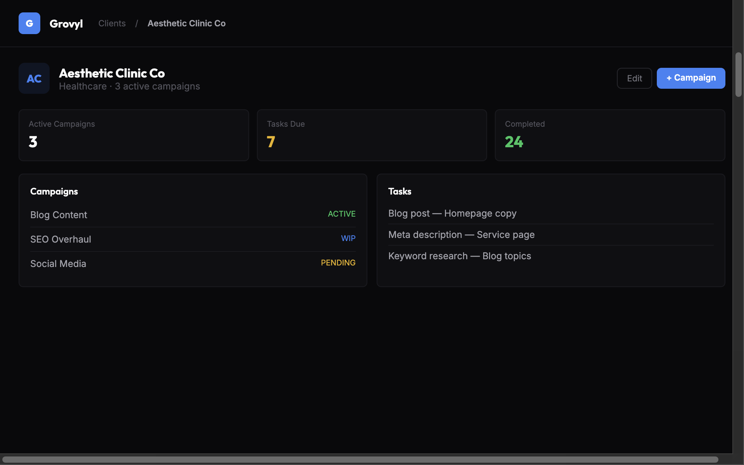The width and height of the screenshot is (744, 465).
Task: Click the WIP status label
Action: (348, 238)
